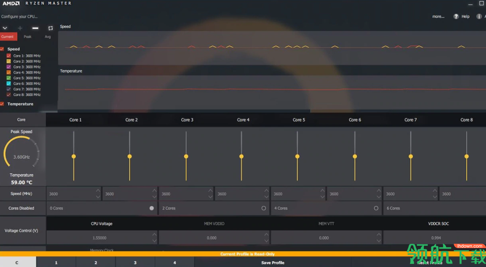Toggle the Temperature graph checkbox

pos(2,104)
